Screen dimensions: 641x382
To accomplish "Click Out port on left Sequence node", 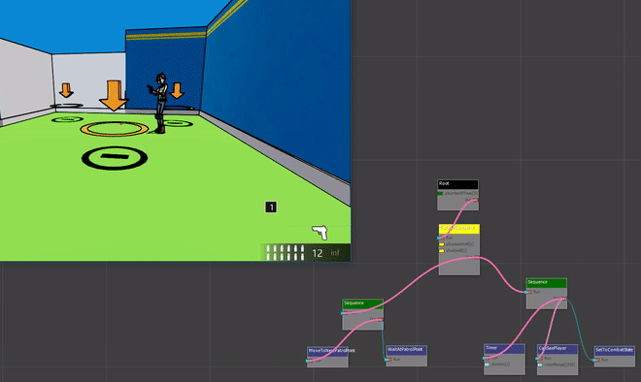I will [x=380, y=320].
